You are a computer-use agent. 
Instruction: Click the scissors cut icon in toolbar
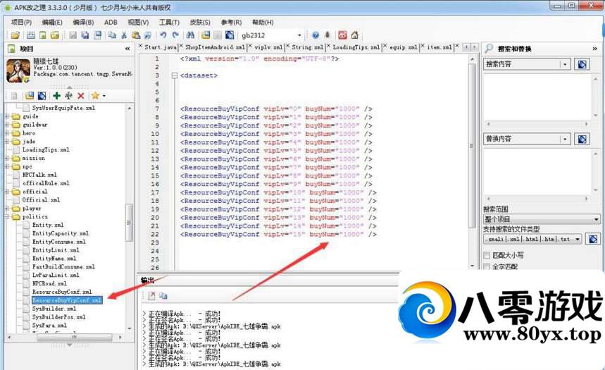(x=124, y=35)
